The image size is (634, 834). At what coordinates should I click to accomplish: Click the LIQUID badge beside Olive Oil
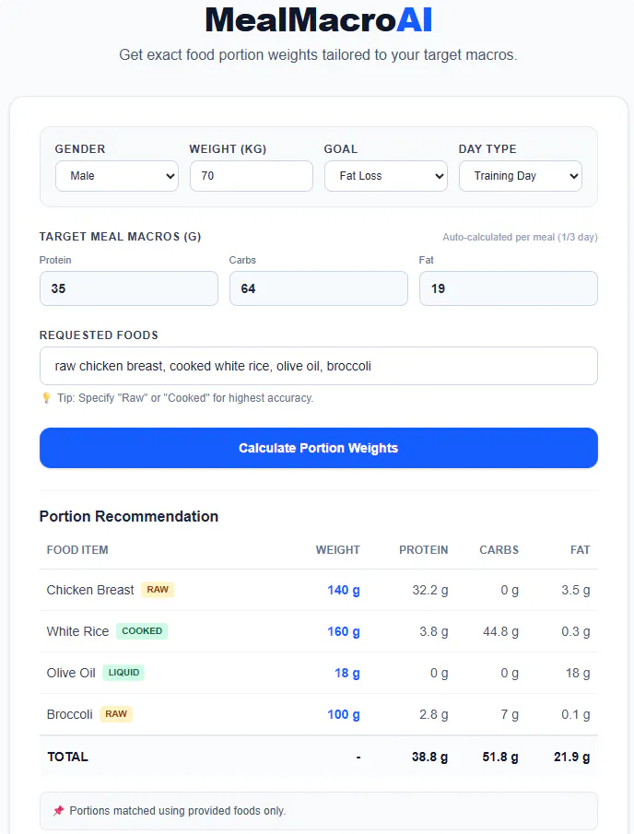coord(123,673)
